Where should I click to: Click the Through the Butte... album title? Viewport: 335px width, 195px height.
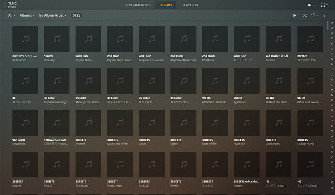point(88,102)
